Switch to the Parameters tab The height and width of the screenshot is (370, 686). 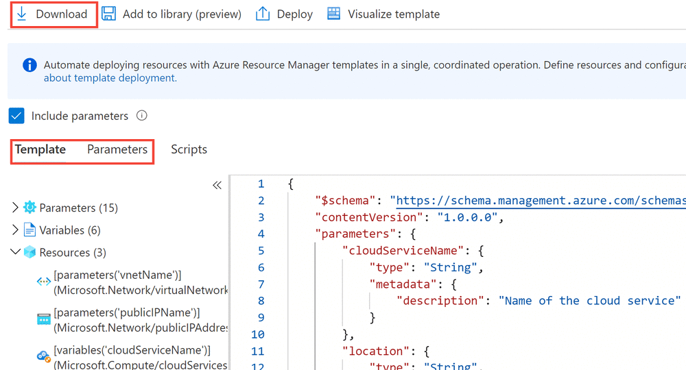coord(117,149)
